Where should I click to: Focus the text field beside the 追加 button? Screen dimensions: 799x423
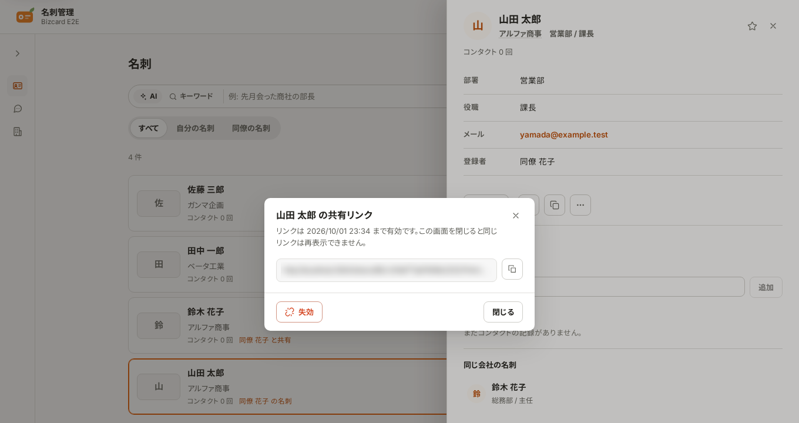604,287
